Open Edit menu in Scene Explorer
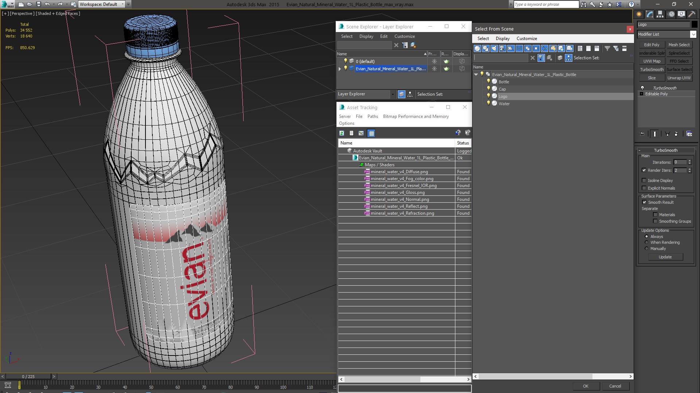 384,36
